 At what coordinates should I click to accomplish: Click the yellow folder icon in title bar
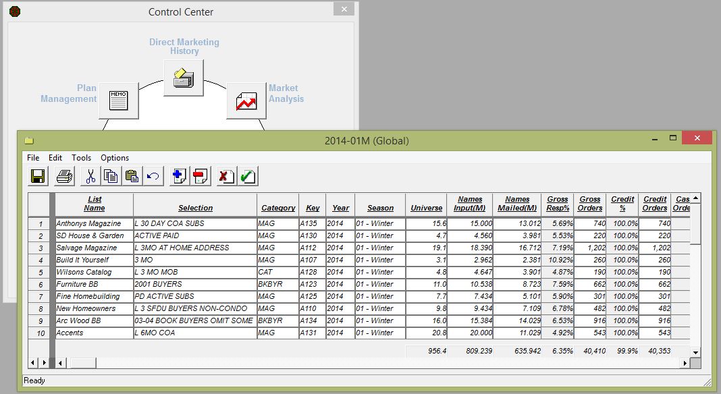(x=30, y=140)
